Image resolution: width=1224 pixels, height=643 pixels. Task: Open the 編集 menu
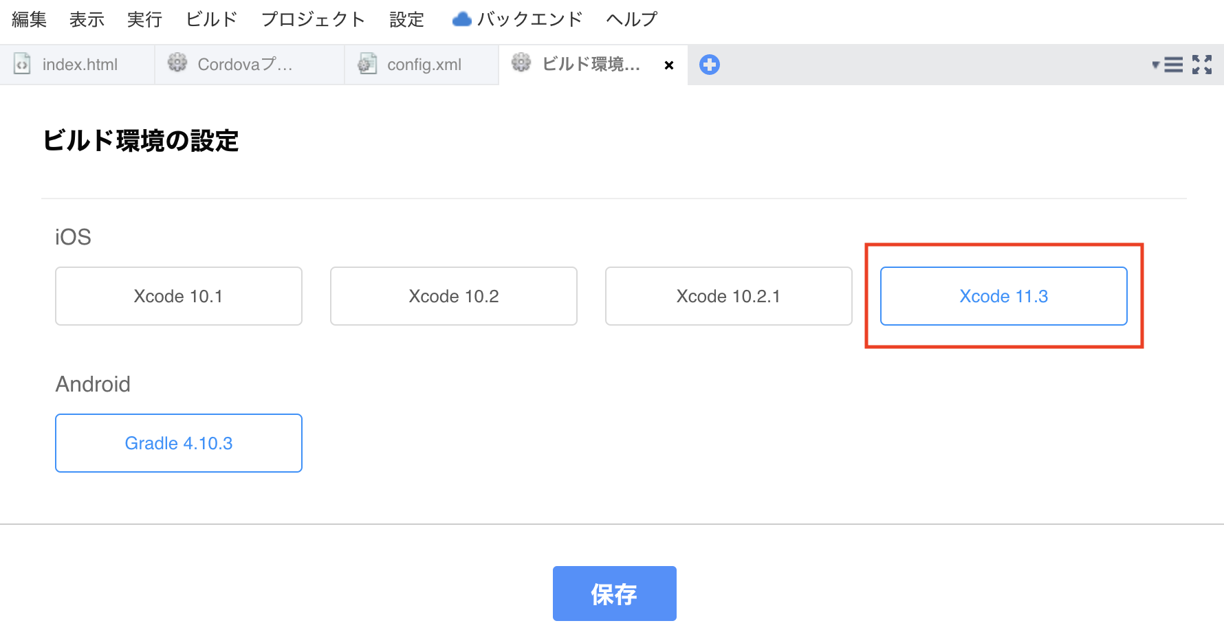coord(30,19)
